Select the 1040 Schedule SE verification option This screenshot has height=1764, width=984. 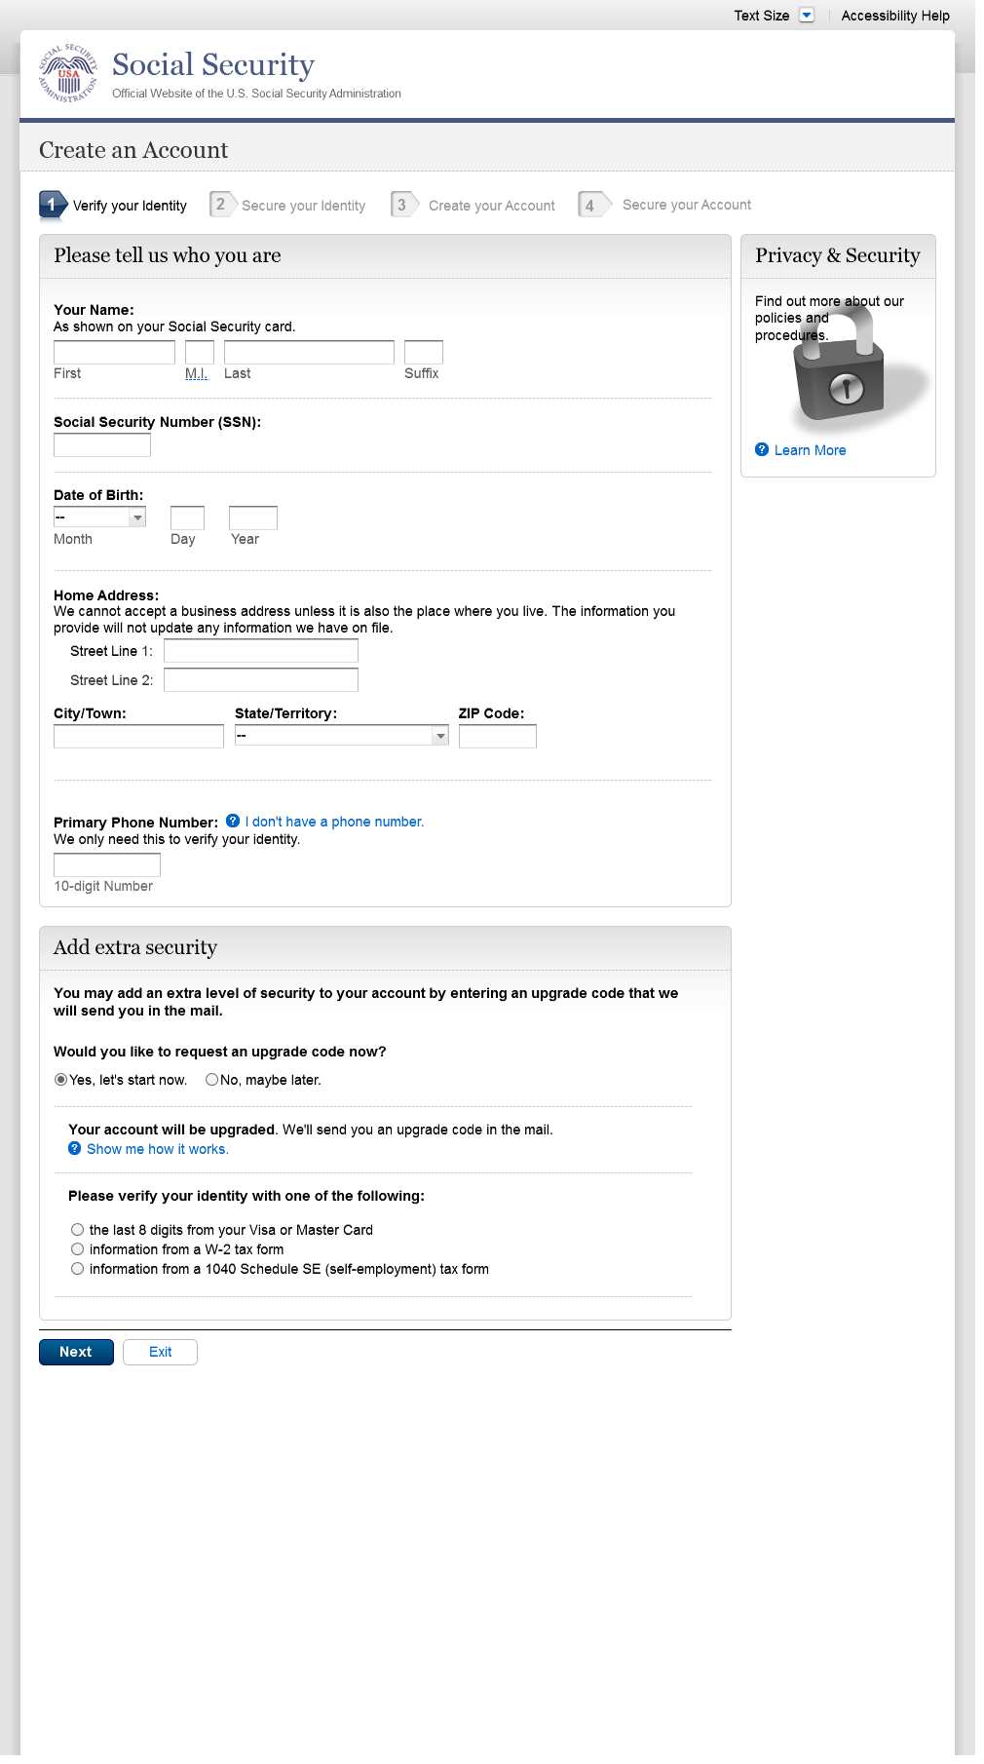(x=78, y=1269)
